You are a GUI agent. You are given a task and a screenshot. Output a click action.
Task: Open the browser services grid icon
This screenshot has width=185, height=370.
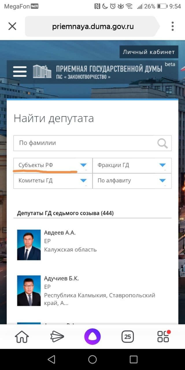[163, 336]
